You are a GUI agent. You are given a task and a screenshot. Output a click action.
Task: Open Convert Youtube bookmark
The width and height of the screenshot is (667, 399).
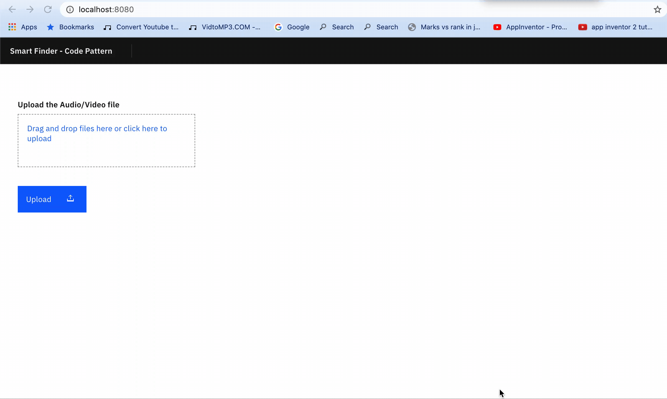tap(141, 27)
